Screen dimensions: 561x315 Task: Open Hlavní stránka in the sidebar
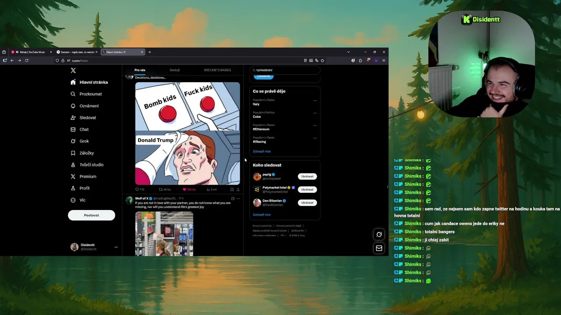tap(89, 82)
